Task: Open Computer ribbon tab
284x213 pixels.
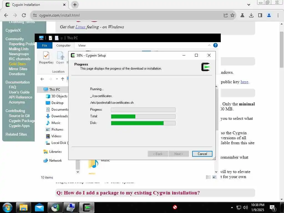Action: (63, 45)
